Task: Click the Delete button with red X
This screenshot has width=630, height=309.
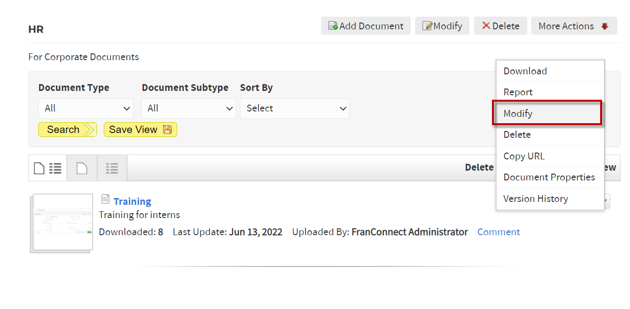Action: [500, 26]
